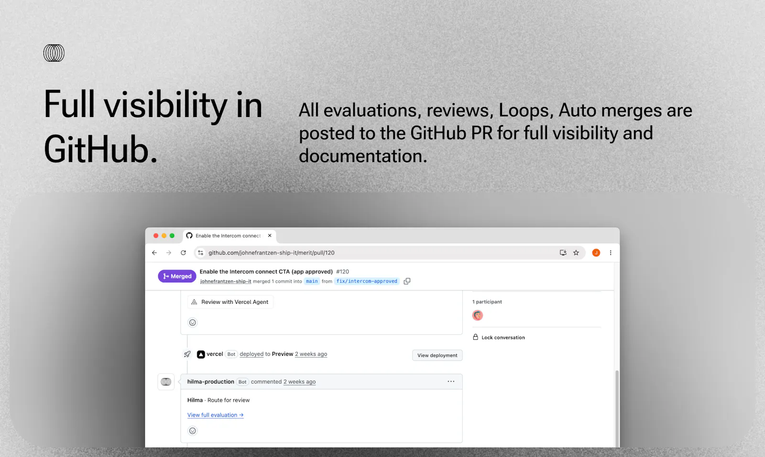The width and height of the screenshot is (765, 457).
Task: Click the install app icon in address bar
Action: pos(563,253)
